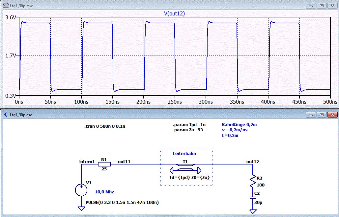Click the R1 value 25

pos(104,169)
